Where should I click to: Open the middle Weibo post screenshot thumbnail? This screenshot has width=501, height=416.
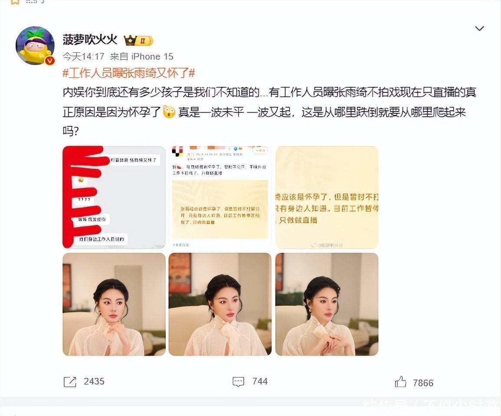point(220,197)
